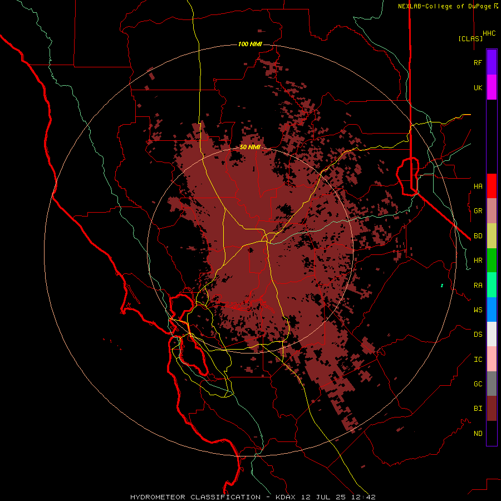This screenshot has width=501, height=501.
Task: Click the 'ND' legend label
Action: click(x=478, y=434)
